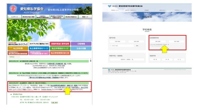Open the 愛知県私学教員志願者登録 button
The image size is (198, 111).
tap(18, 53)
